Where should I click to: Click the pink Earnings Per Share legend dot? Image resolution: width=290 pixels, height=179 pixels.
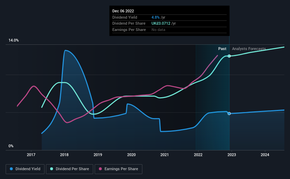click(x=100, y=169)
